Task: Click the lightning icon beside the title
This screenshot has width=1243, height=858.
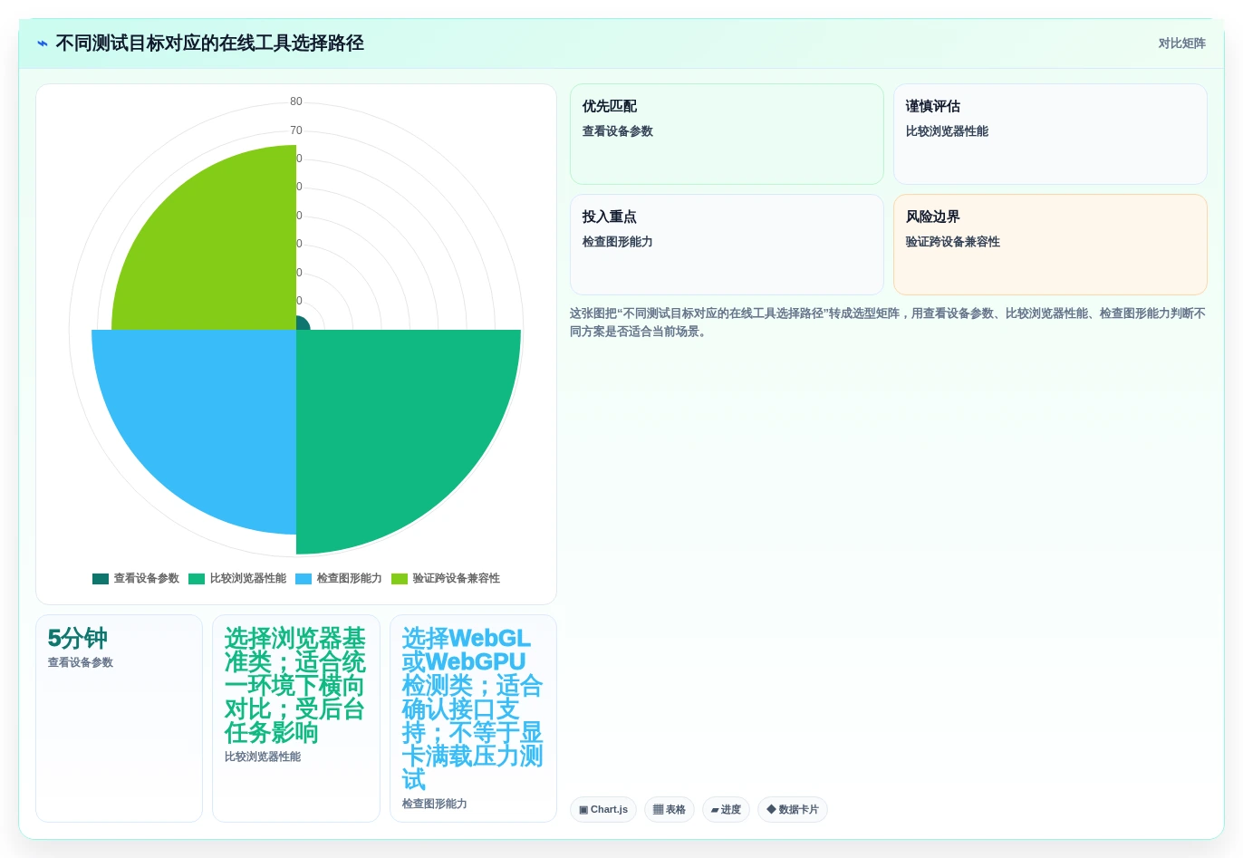Action: click(42, 43)
